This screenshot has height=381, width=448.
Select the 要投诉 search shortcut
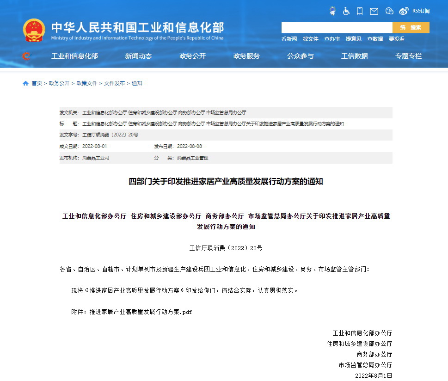(396, 39)
